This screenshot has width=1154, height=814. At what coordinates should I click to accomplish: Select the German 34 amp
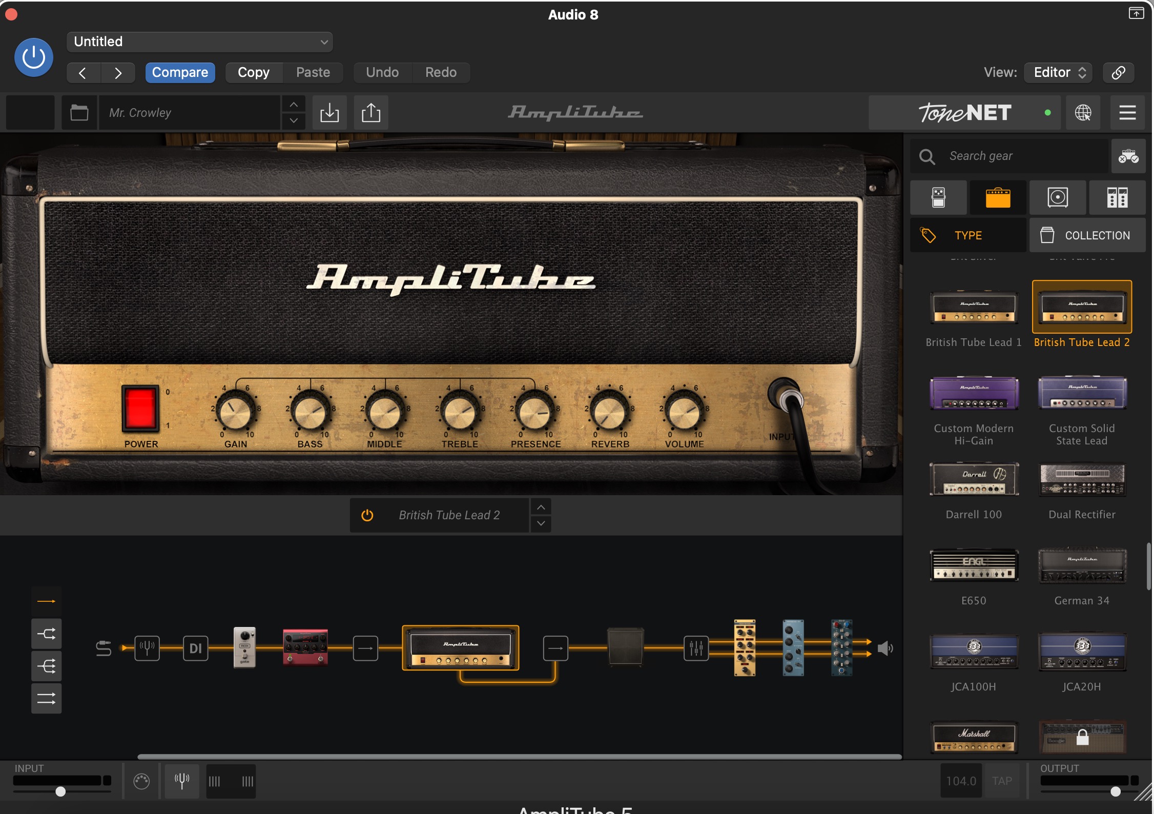1082,566
